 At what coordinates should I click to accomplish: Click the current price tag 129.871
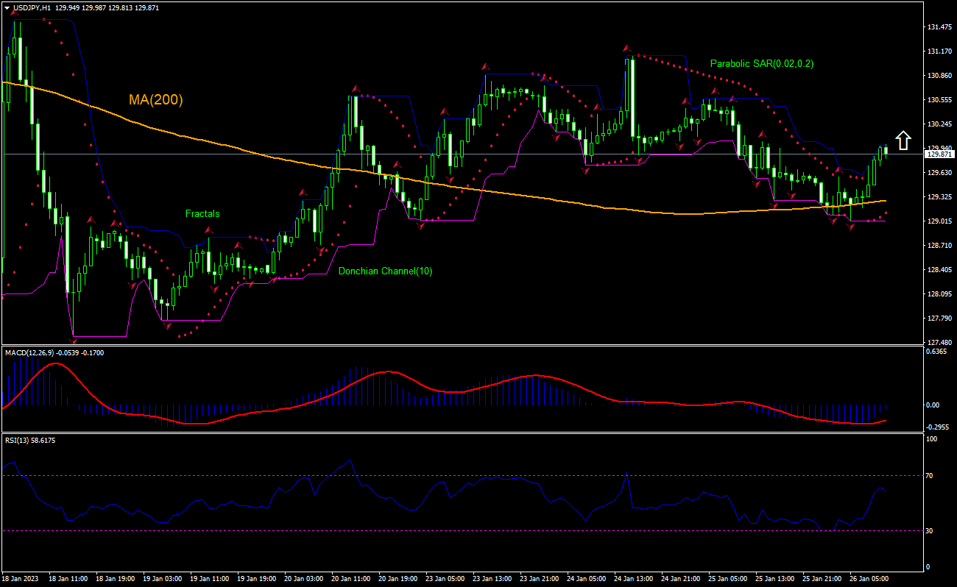[940, 154]
